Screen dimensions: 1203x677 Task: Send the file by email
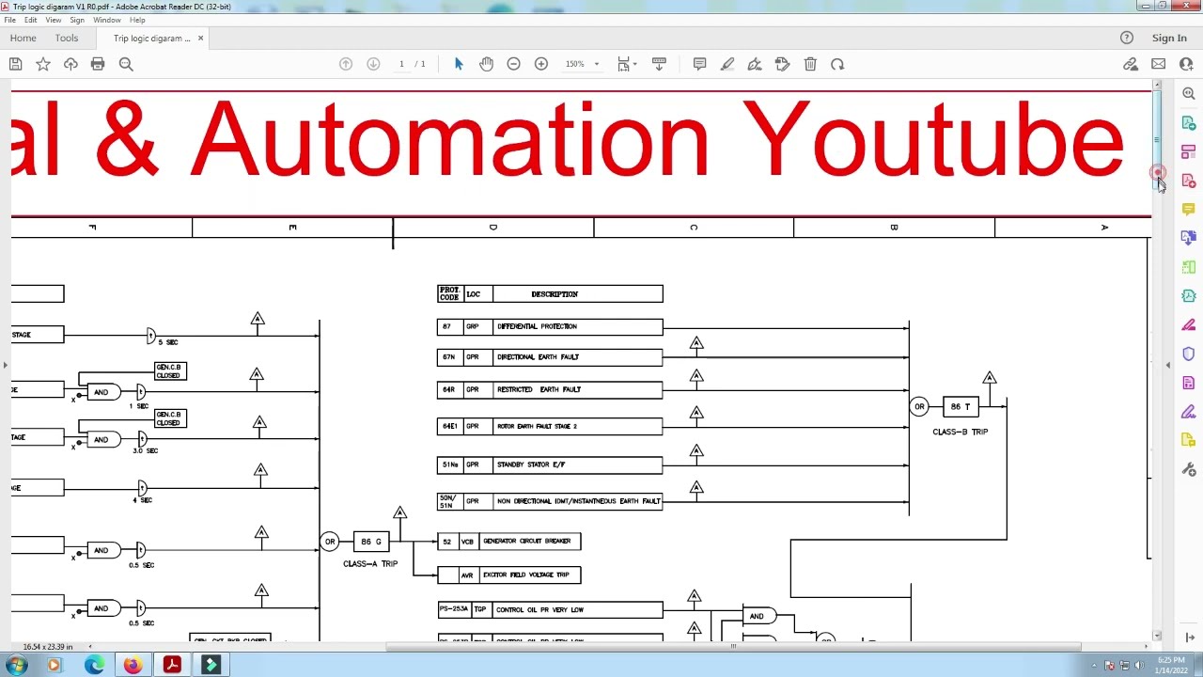[1158, 64]
